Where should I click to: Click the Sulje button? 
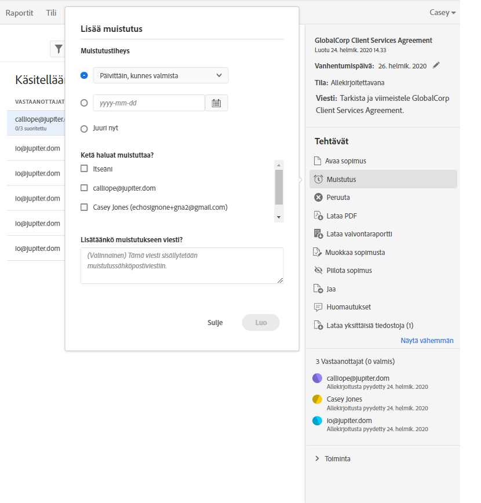(x=215, y=323)
